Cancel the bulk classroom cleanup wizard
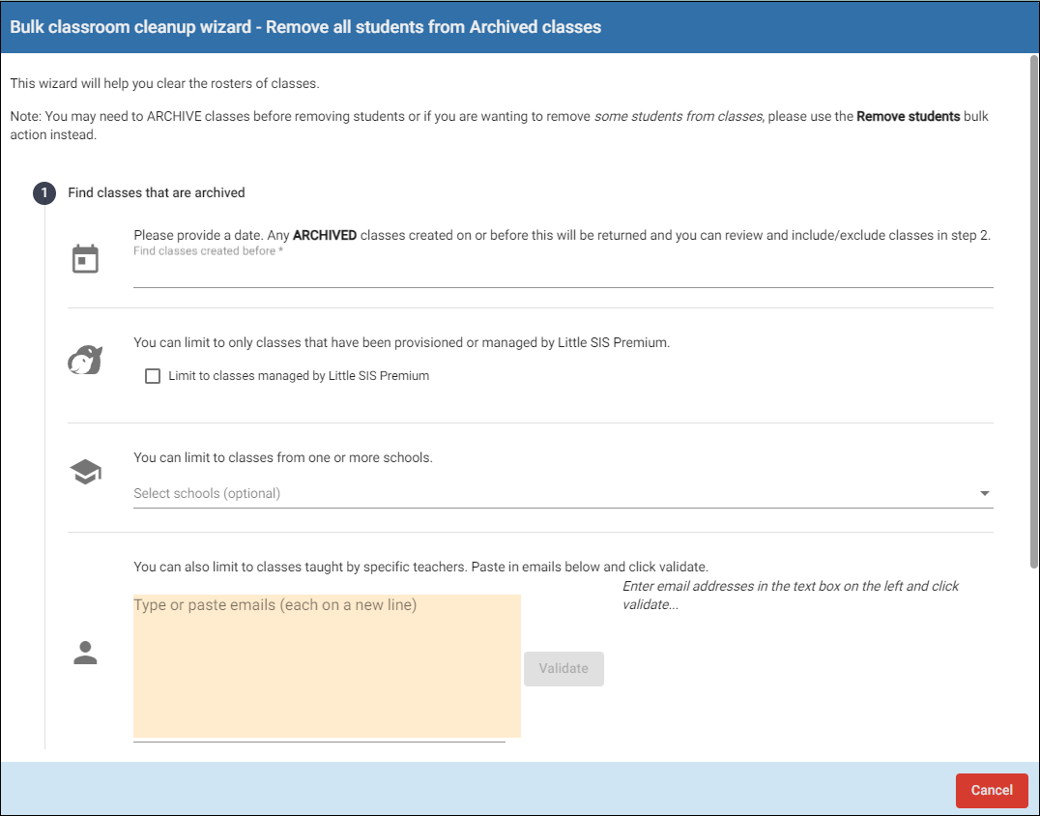This screenshot has width=1040, height=816. [991, 790]
